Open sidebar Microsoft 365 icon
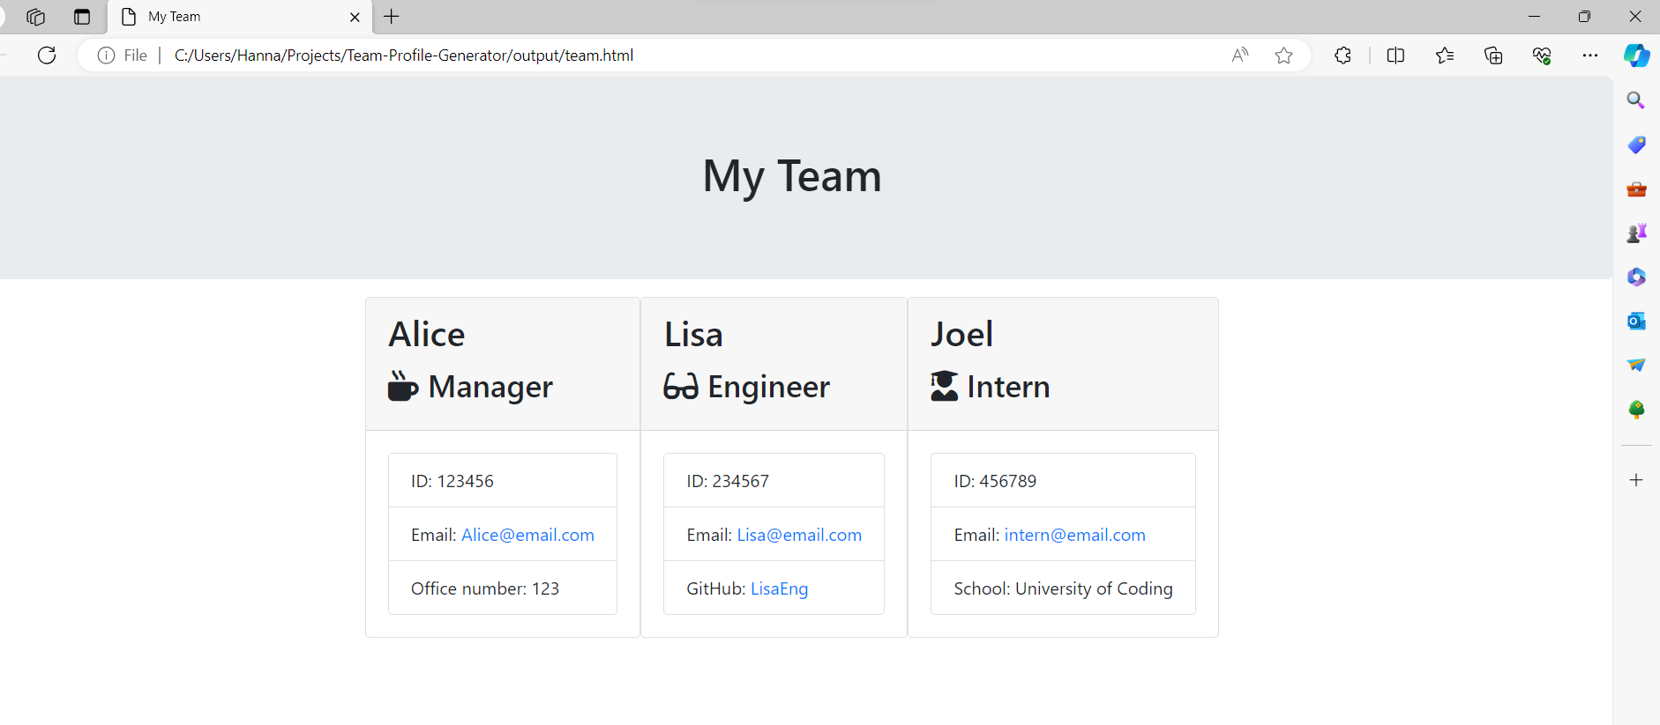The height and width of the screenshot is (725, 1660). [1636, 277]
